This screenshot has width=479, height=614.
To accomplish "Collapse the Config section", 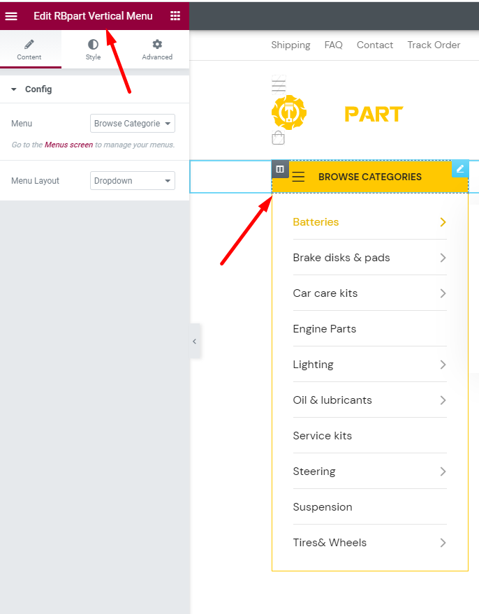I will [14, 89].
